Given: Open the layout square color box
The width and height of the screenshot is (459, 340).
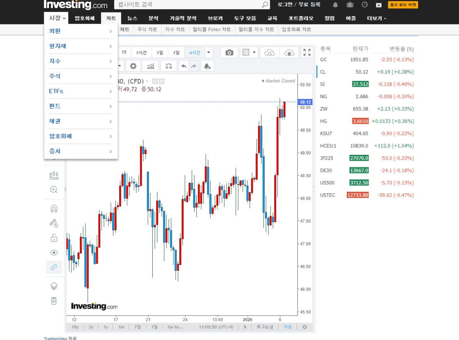Looking at the screenshot, I should click(x=246, y=53).
